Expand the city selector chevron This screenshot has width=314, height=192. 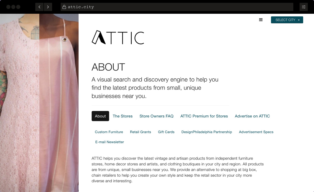click(x=299, y=20)
